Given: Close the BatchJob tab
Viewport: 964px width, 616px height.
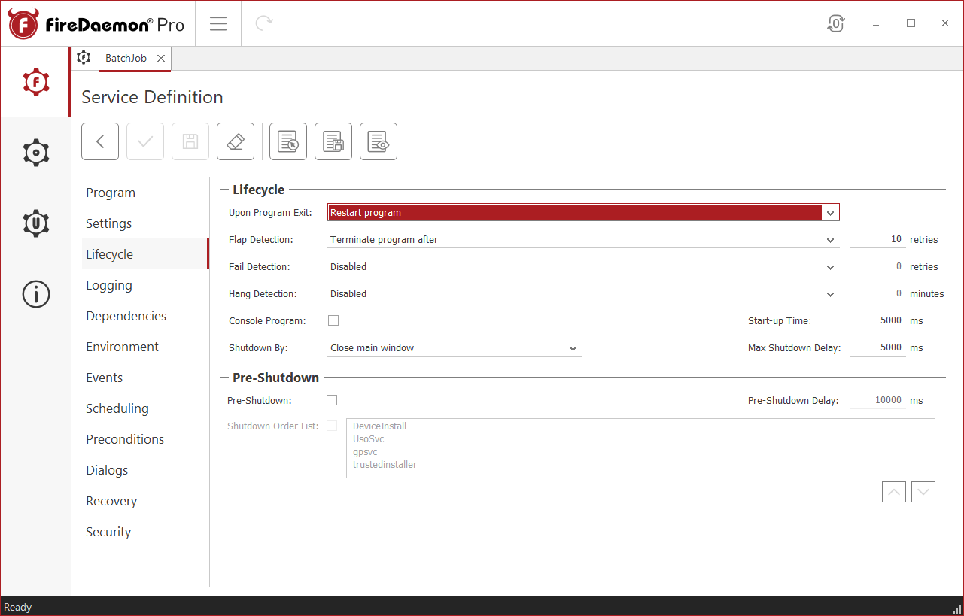Looking at the screenshot, I should click(x=161, y=58).
